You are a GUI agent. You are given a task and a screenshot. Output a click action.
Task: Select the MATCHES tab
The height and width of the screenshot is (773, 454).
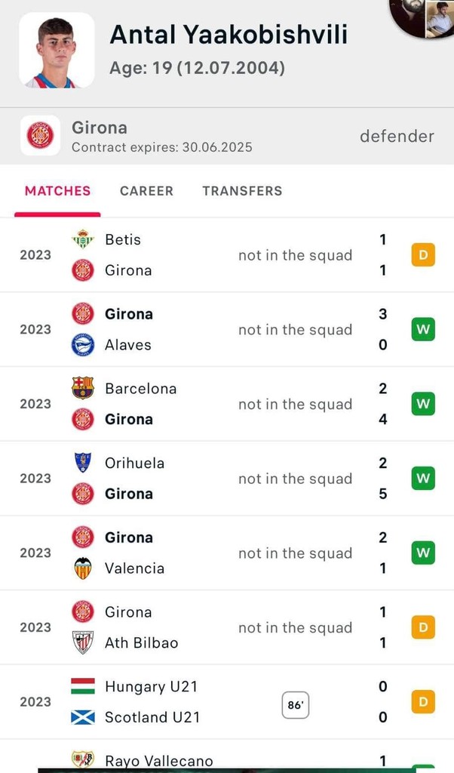pos(57,191)
